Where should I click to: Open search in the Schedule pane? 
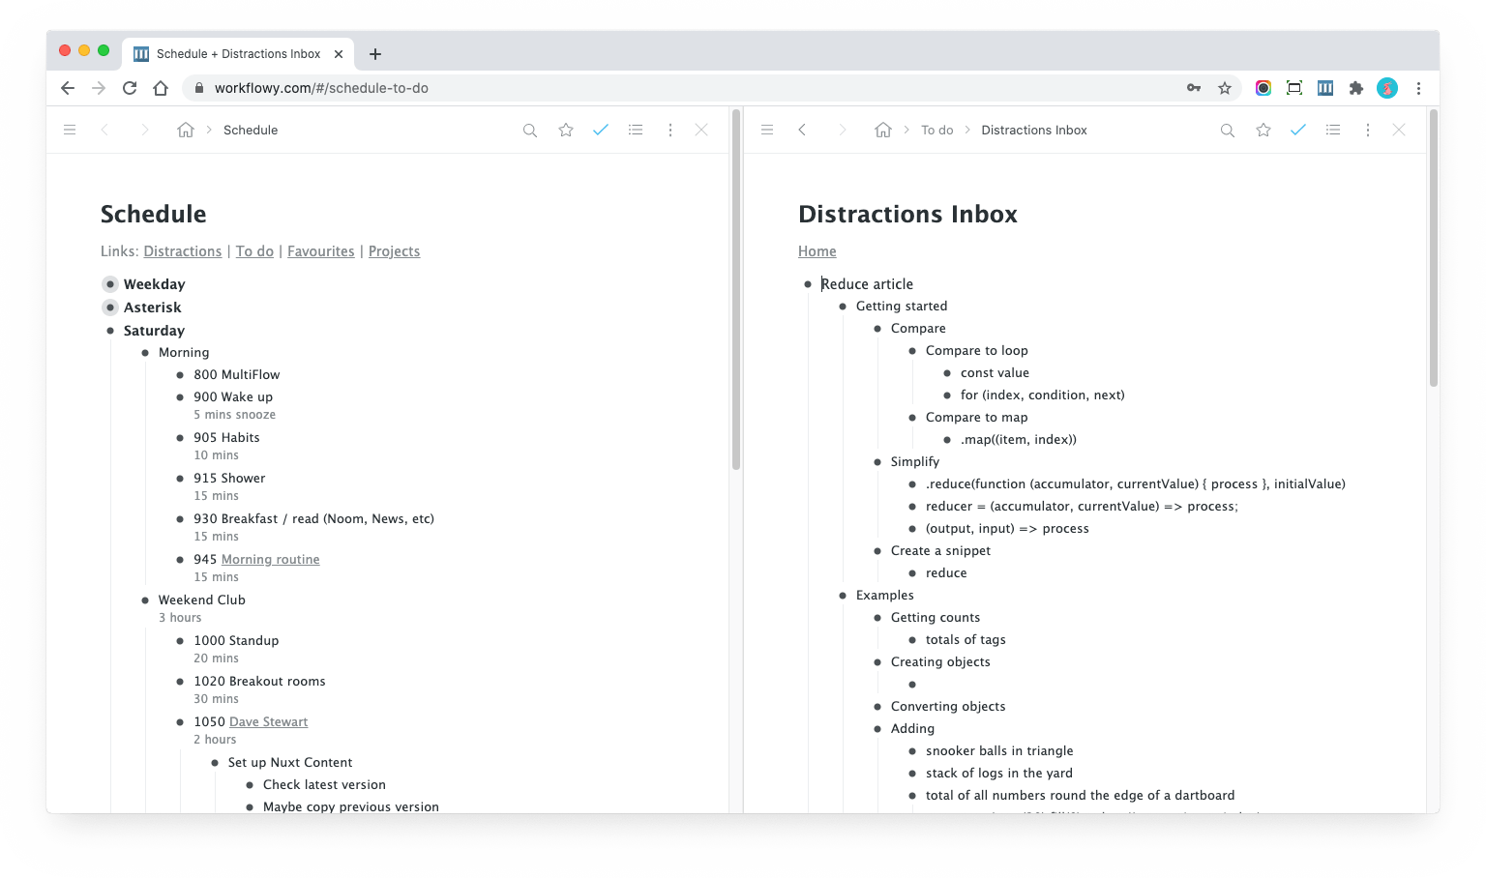[529, 130]
